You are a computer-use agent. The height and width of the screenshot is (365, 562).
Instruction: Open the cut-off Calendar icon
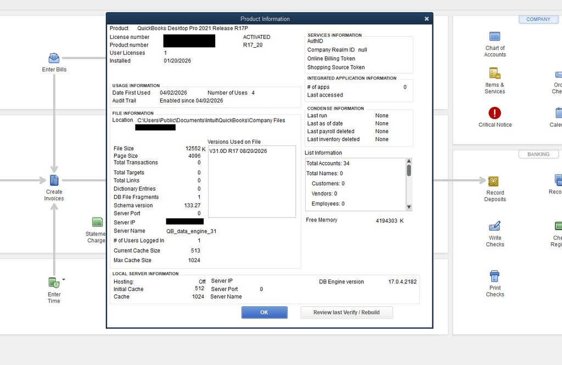(559, 113)
